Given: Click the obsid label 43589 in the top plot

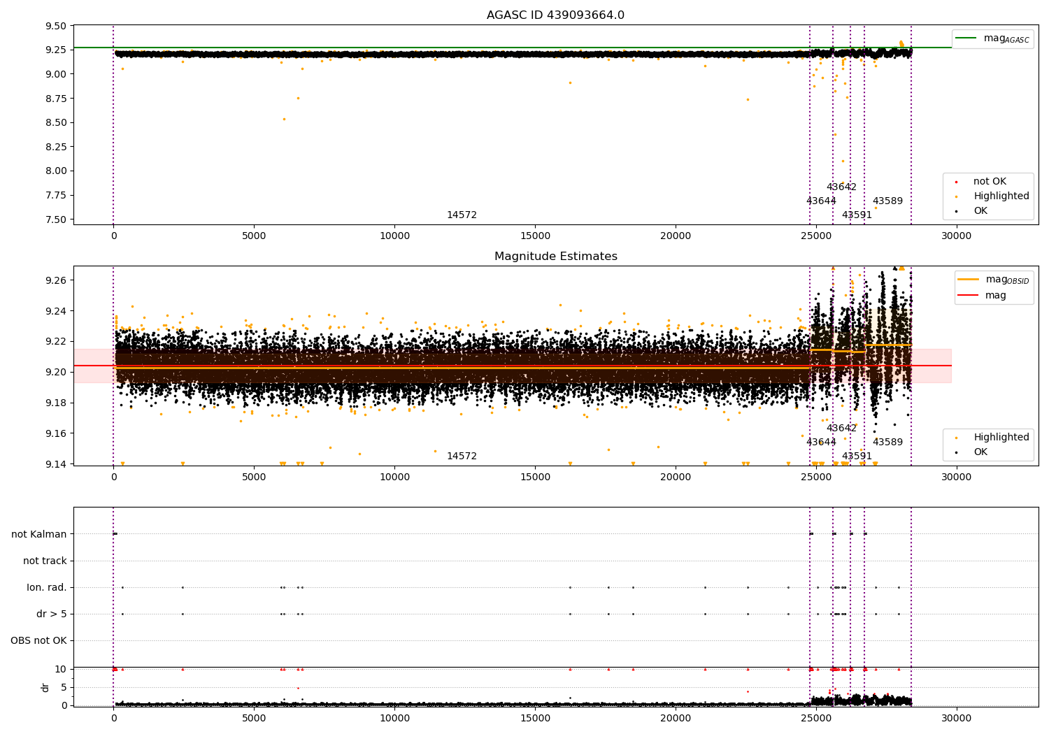Looking at the screenshot, I should 887,201.
